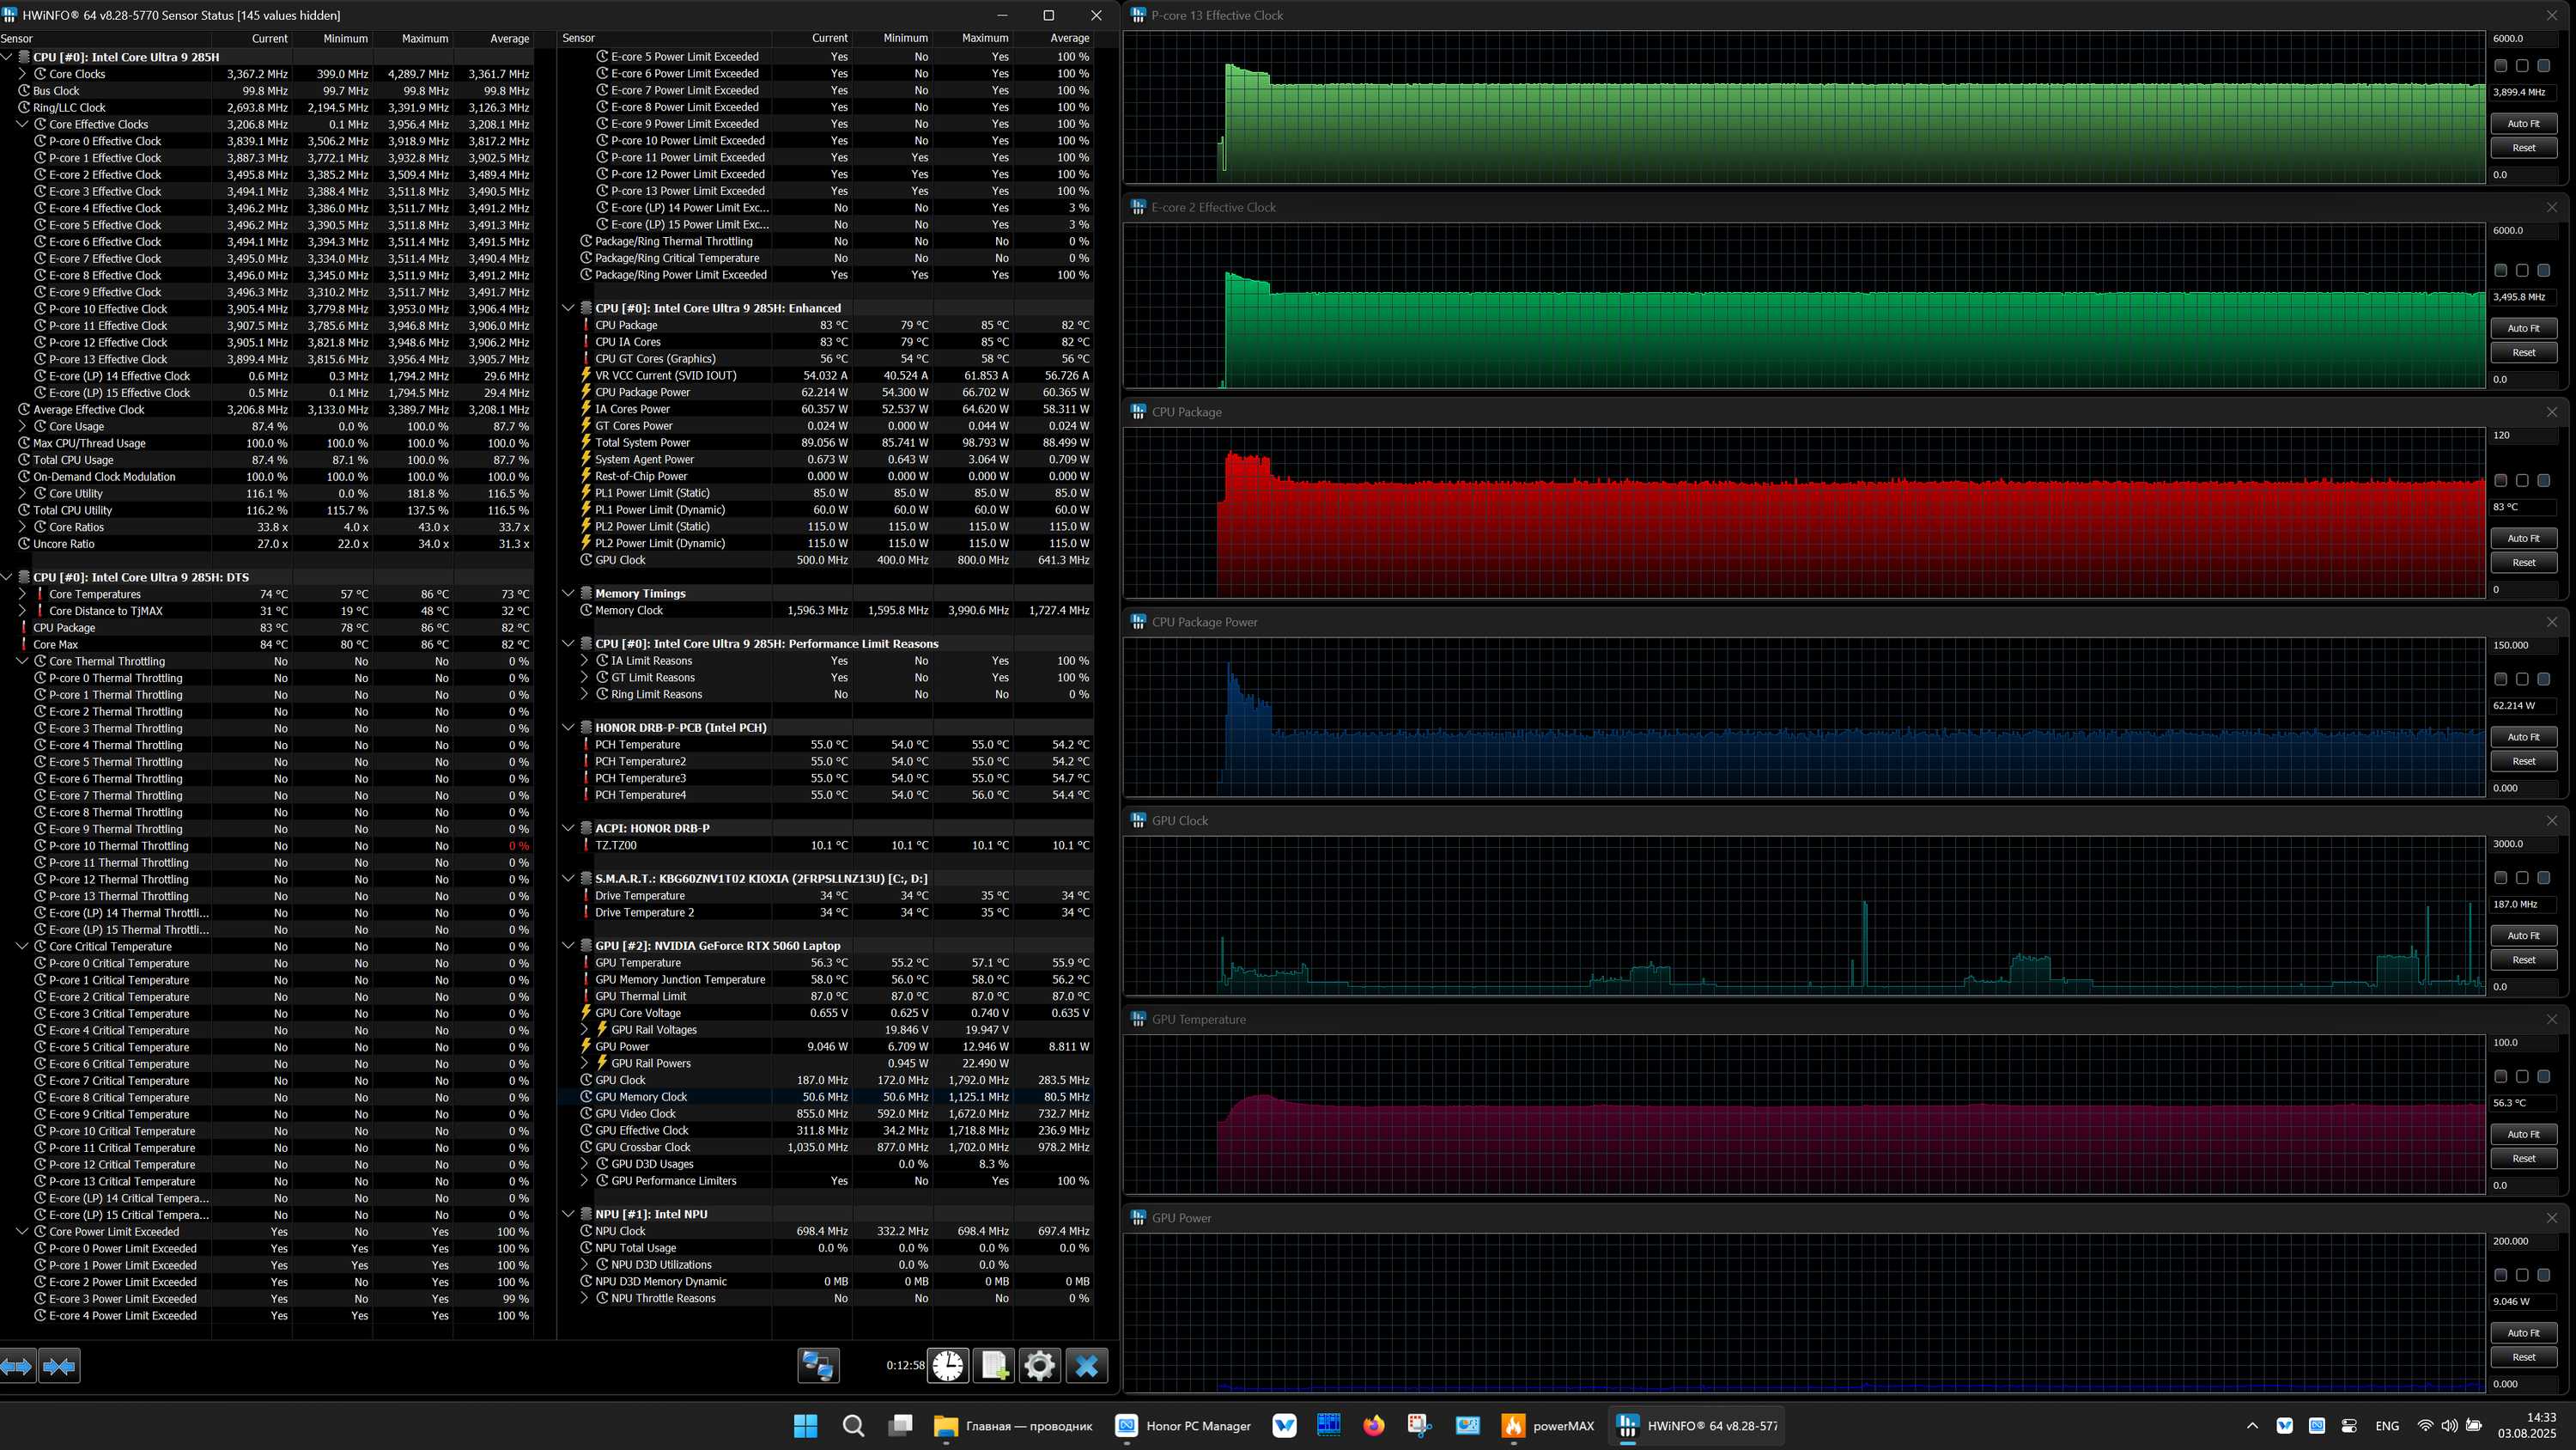Close sensors with the blue X icon
Screen dimensions: 2576x1450
[x=1086, y=1365]
